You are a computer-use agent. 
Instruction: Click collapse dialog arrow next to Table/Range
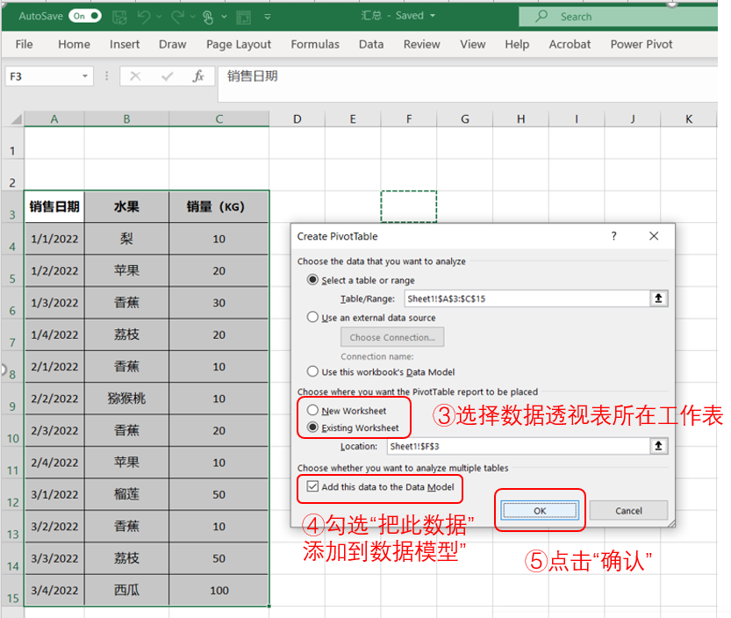point(659,298)
